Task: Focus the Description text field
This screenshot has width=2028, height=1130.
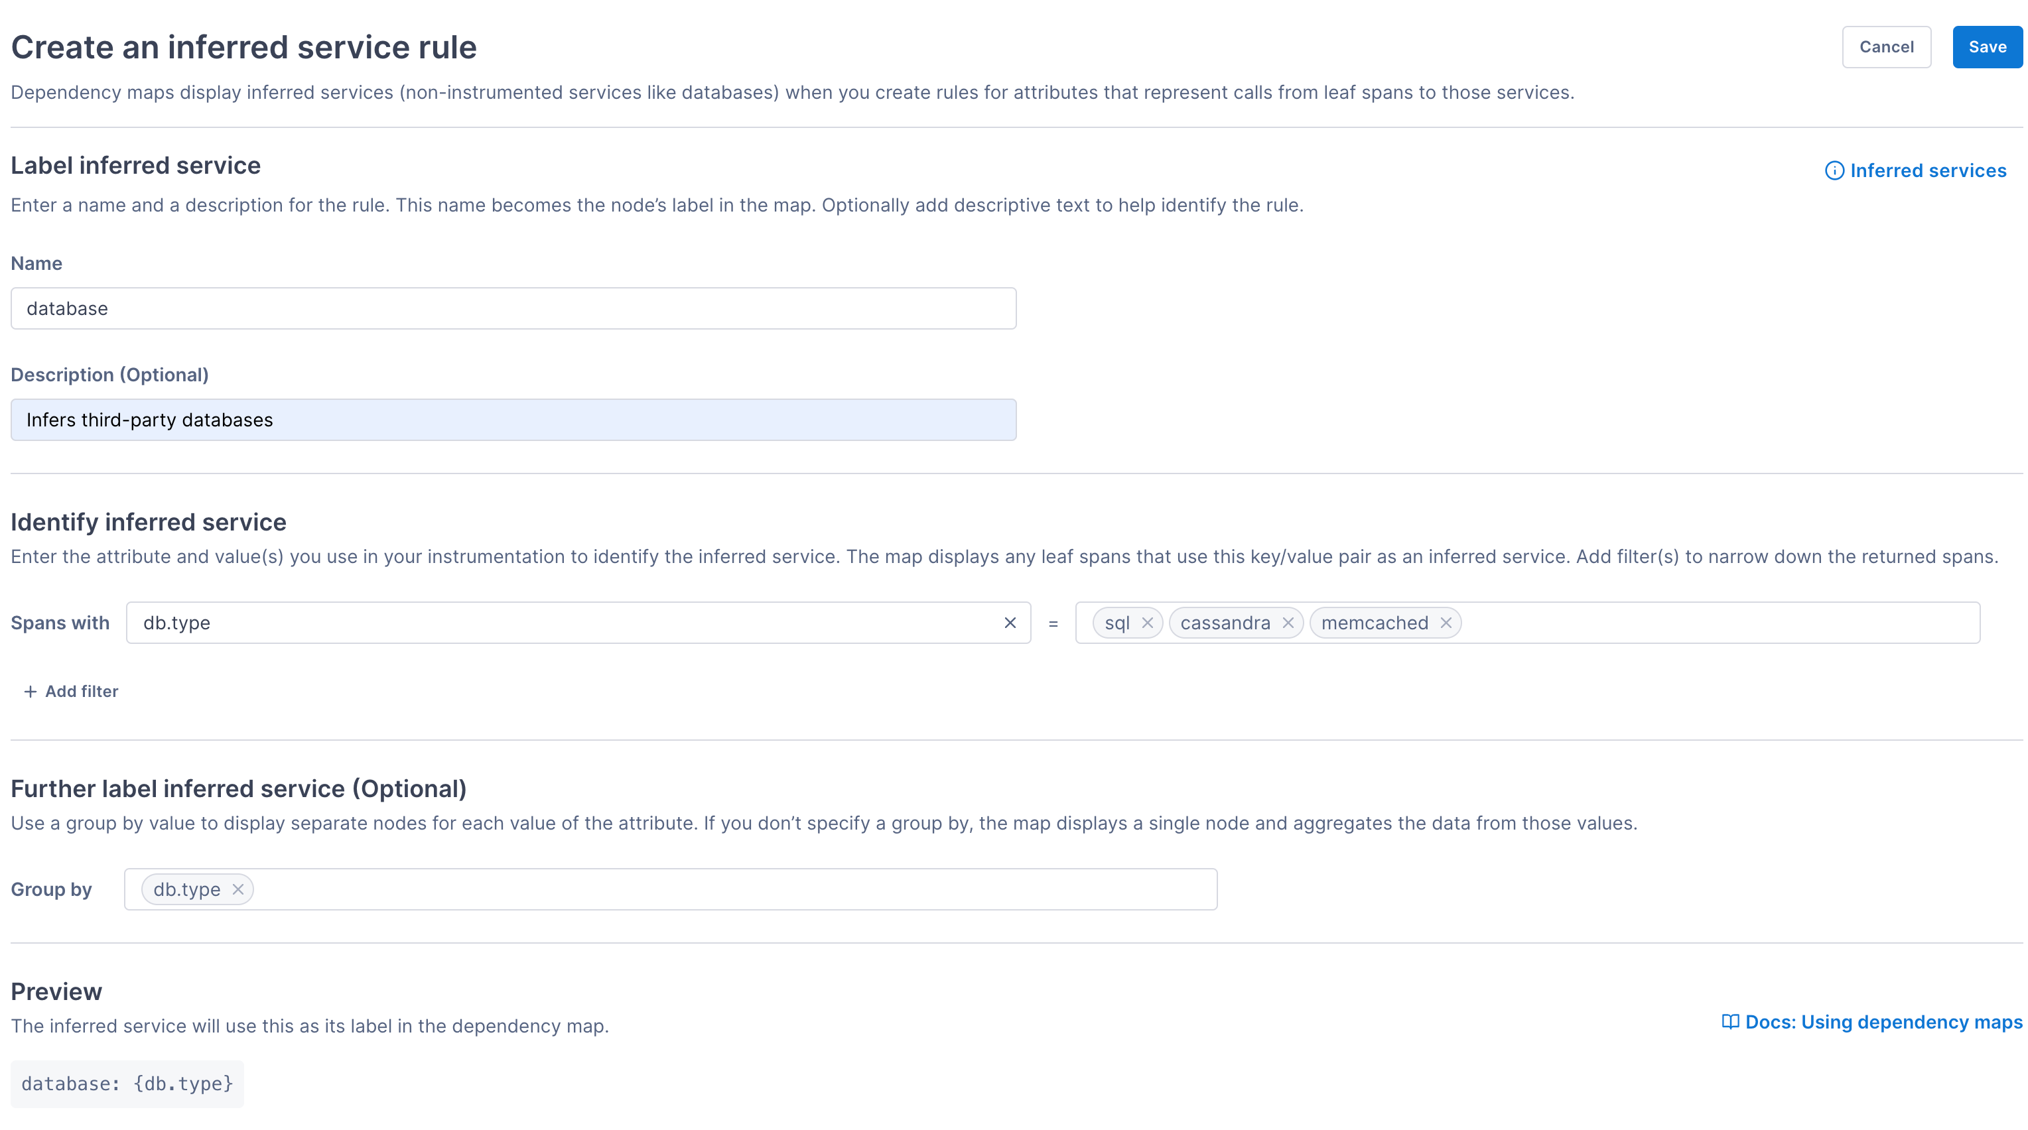Action: [513, 419]
